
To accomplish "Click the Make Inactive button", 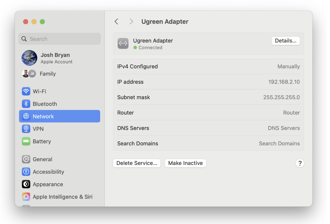I will click(185, 163).
